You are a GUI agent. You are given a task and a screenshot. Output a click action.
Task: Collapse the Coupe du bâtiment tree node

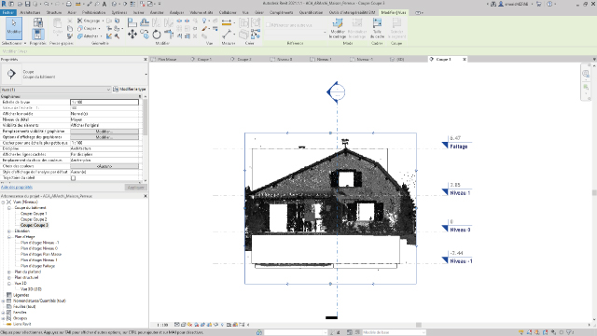click(x=9, y=208)
